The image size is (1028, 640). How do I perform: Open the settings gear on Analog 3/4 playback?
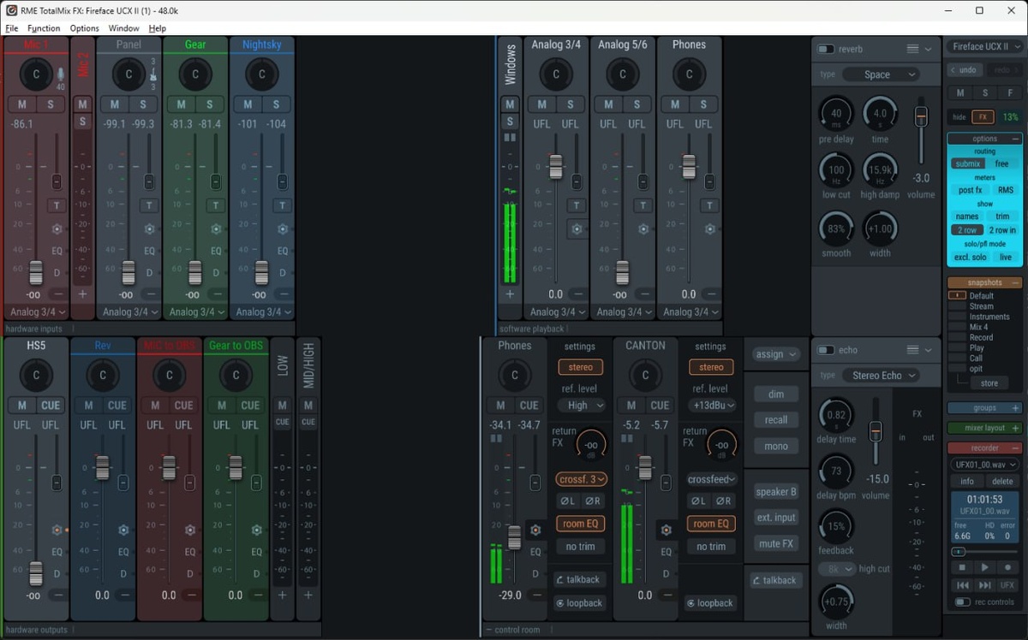[577, 229]
